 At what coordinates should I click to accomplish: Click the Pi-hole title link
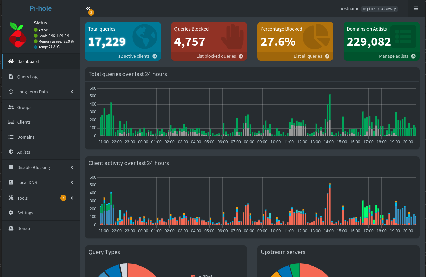[x=41, y=8]
